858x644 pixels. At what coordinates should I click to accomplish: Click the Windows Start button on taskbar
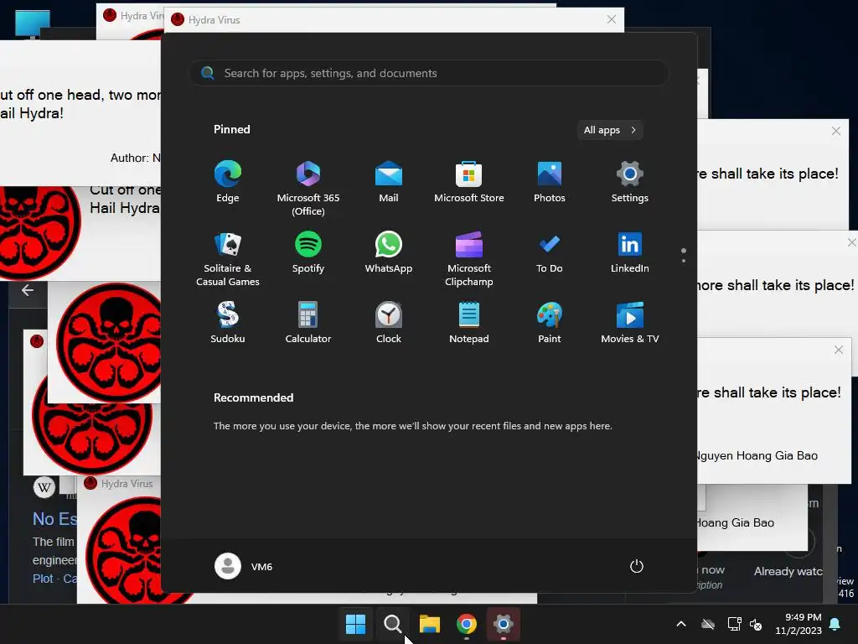pos(355,624)
